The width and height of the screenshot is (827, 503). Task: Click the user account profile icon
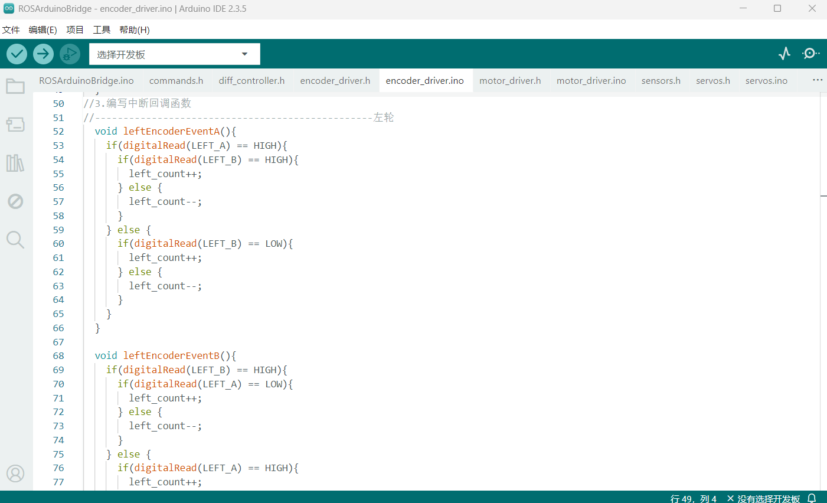15,473
